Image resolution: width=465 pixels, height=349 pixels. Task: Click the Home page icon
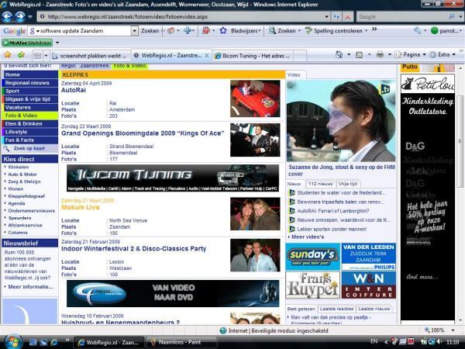click(x=339, y=54)
